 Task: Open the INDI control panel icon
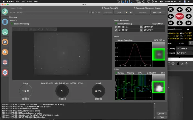coord(131,12)
